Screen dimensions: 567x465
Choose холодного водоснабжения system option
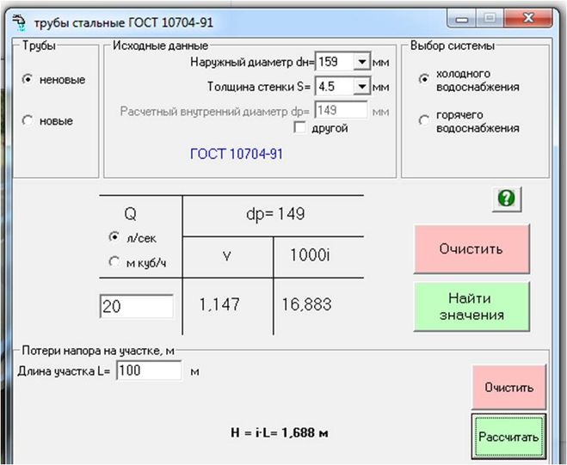coord(423,79)
